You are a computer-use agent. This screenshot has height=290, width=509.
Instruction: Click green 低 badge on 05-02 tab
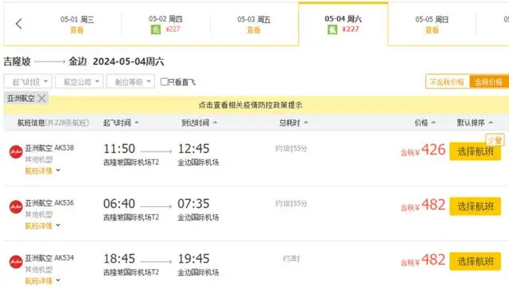click(156, 29)
